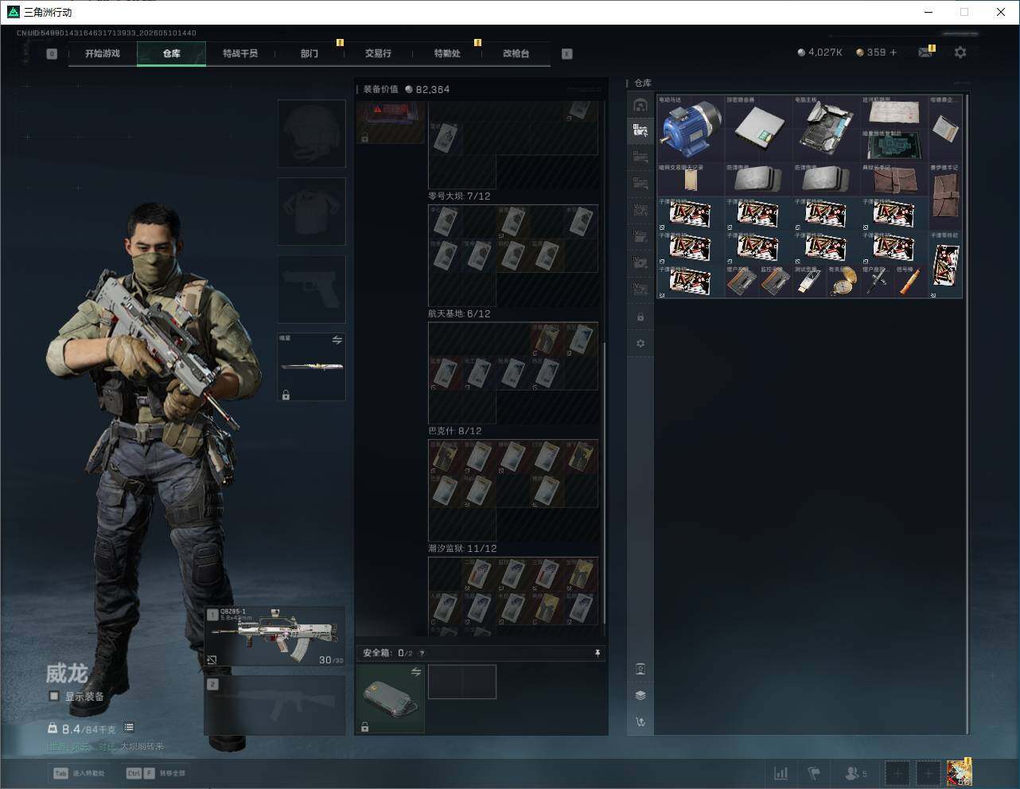Pin the 安全箱 panel
This screenshot has width=1020, height=789.
point(597,653)
